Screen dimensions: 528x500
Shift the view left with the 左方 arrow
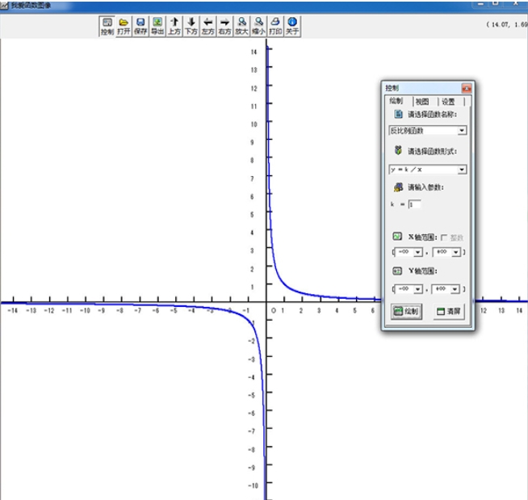click(x=208, y=27)
